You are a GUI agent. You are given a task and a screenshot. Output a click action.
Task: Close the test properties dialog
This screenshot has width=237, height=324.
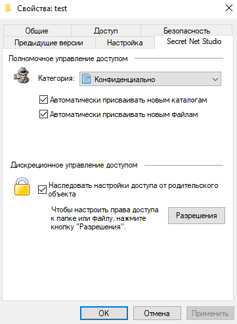point(229,9)
